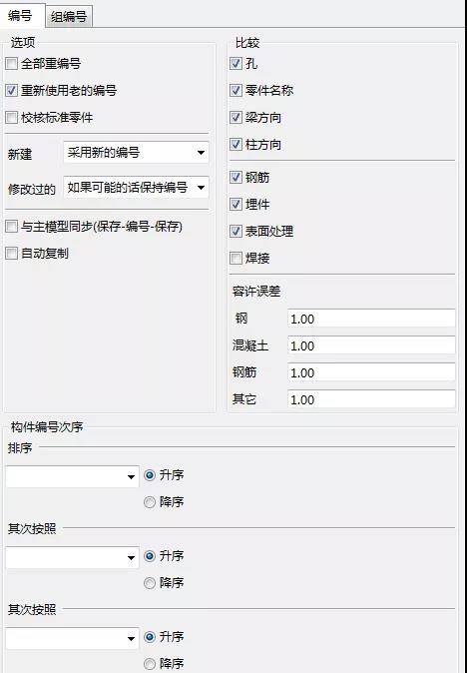Disable the 梁方向 checkbox

(235, 118)
